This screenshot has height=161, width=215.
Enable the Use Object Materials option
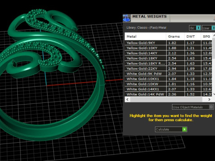pyautogui.click(x=193, y=107)
